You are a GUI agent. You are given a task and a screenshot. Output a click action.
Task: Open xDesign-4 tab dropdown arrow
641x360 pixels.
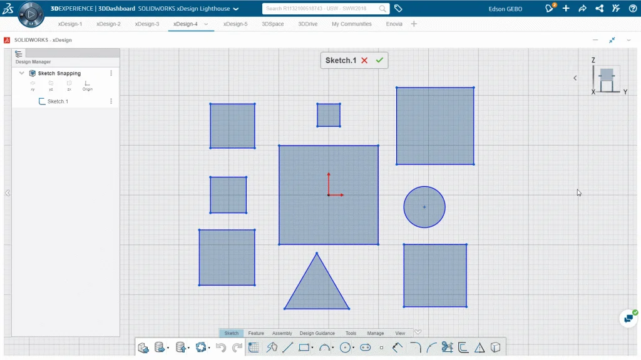206,24
